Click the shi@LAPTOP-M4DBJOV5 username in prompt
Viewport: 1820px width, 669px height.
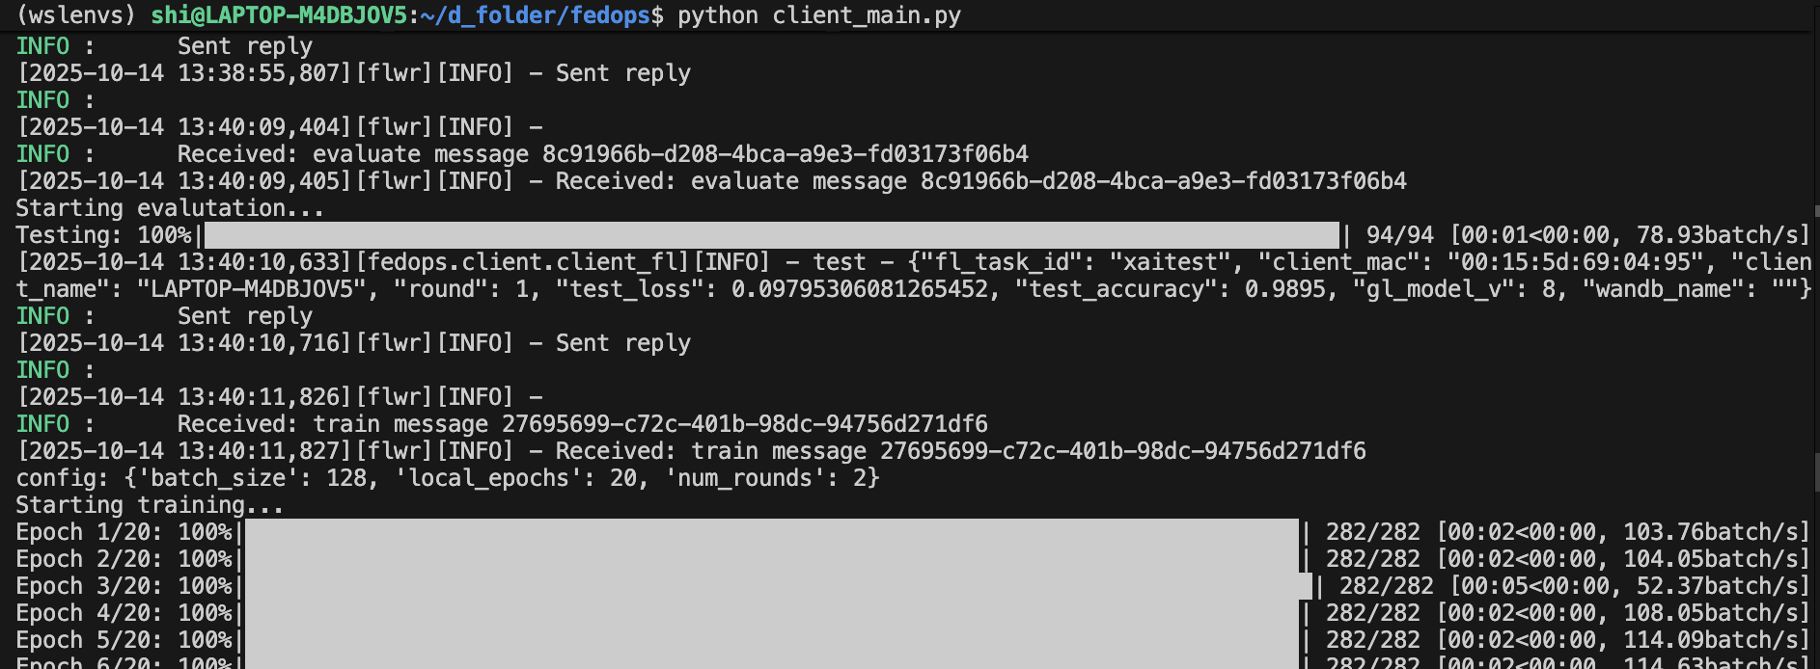tap(279, 16)
